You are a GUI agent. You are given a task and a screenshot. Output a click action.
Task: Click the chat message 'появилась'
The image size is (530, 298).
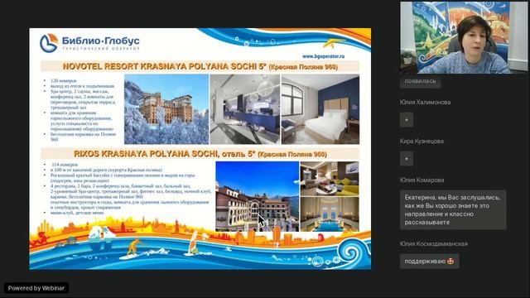(x=420, y=81)
